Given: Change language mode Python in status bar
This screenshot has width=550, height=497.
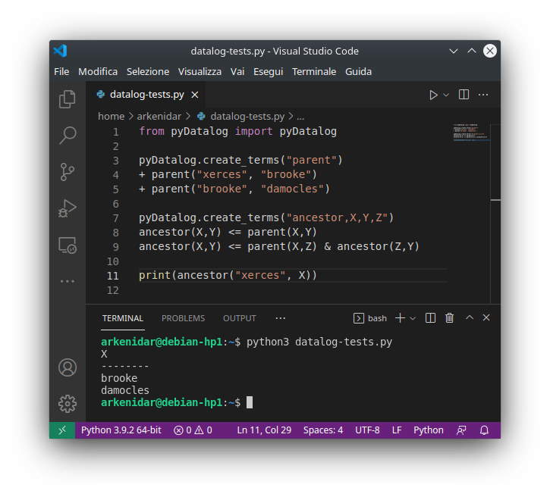Looking at the screenshot, I should click(x=429, y=430).
